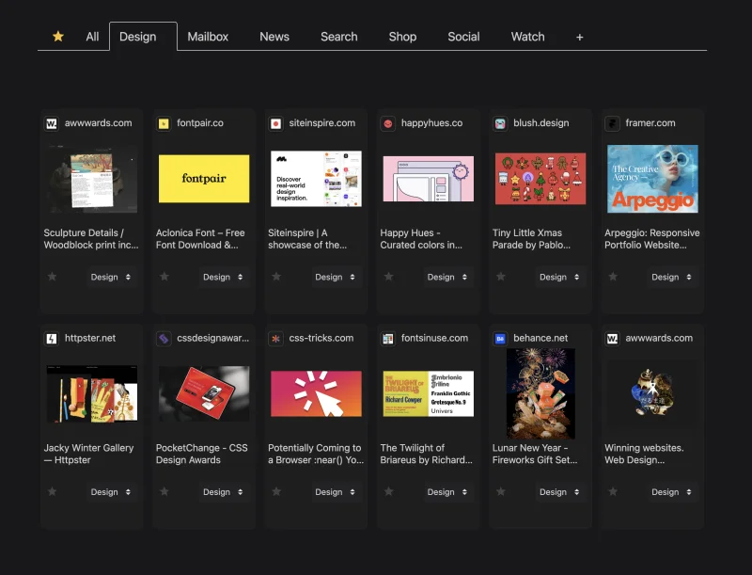Screen dimensions: 752x575
Task: Open category dropdown on httpster.net card
Action: click(x=112, y=492)
